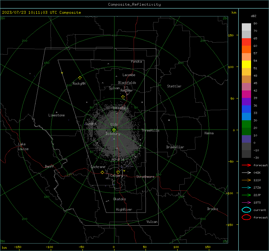The height and width of the screenshot is (251, 269).
Task: Click the 2023/07/23 UTC Composite timestamp
Action: point(41,13)
